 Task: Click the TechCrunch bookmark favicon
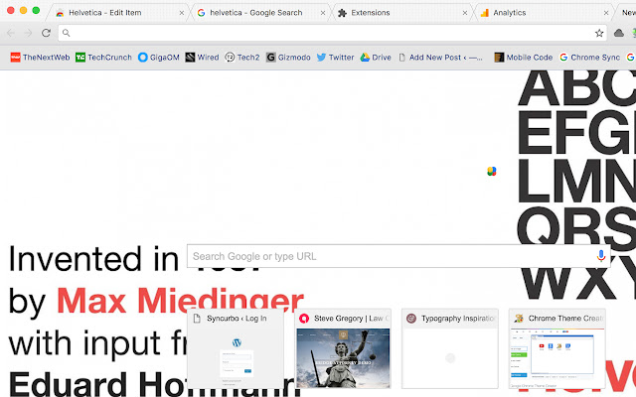click(x=80, y=58)
